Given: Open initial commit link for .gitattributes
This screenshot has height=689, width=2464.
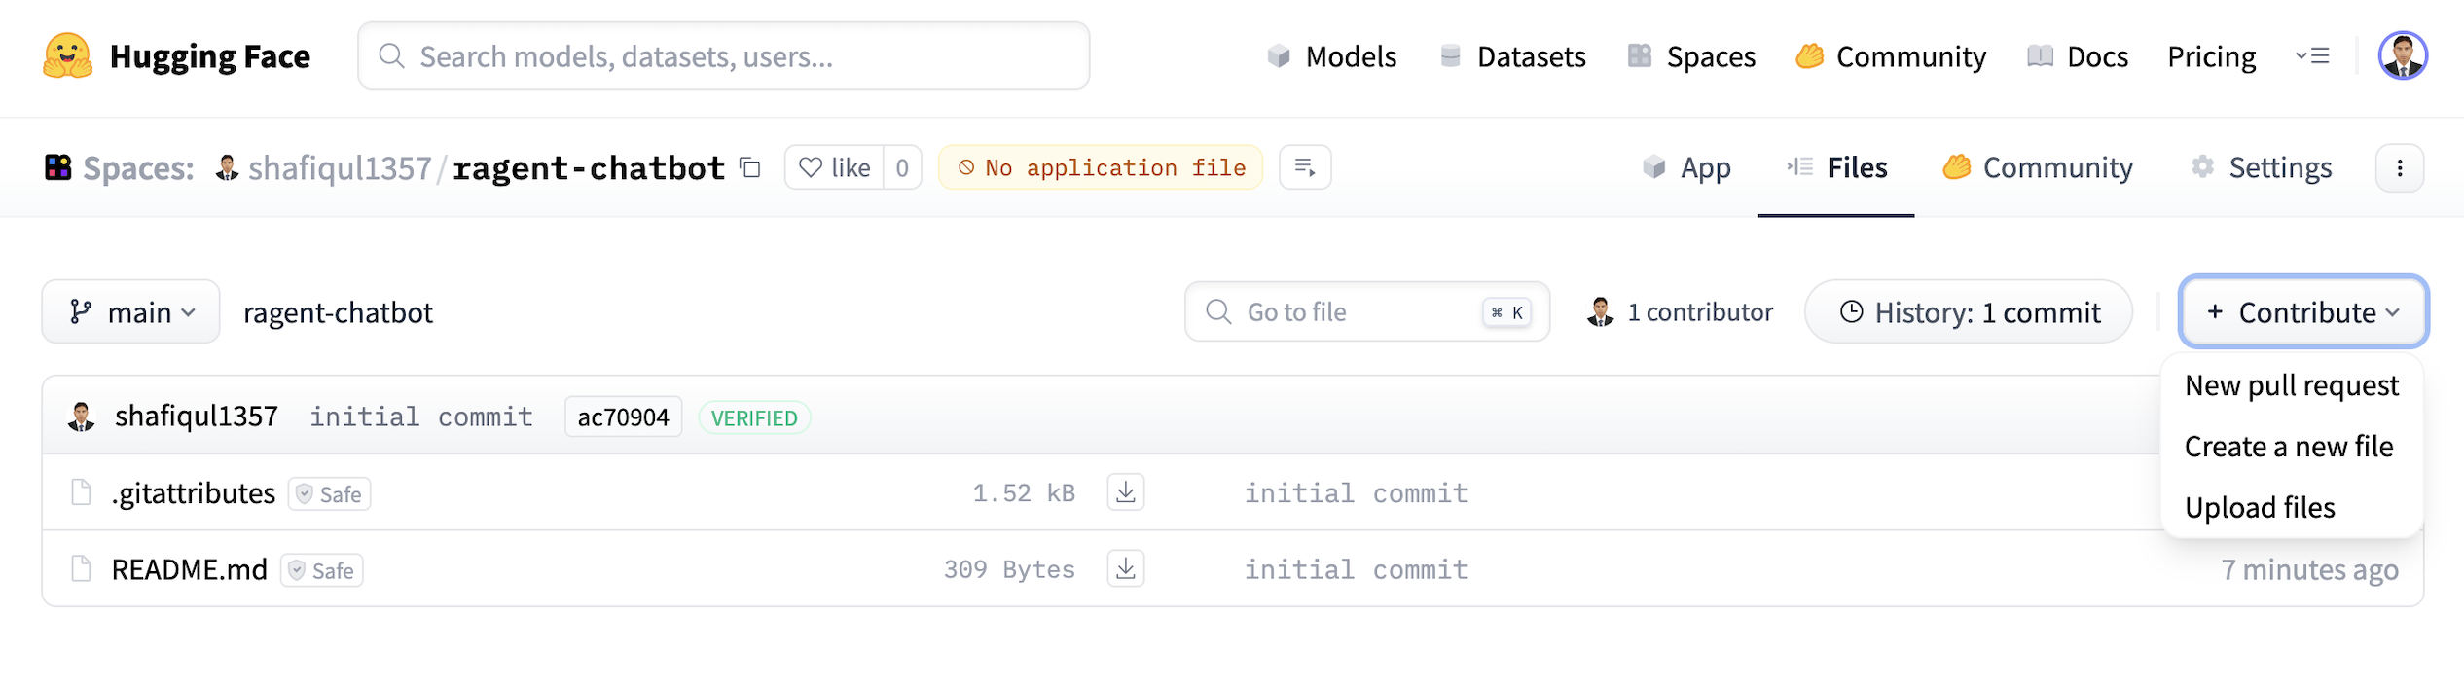Looking at the screenshot, I should point(1356,493).
